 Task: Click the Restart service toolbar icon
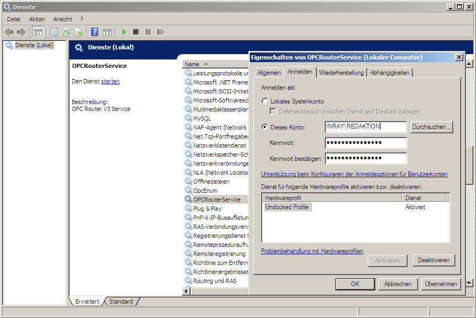(161, 32)
